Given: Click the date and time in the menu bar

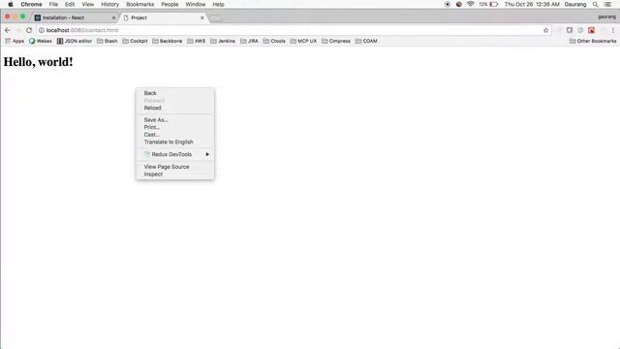Looking at the screenshot, I should coord(532,4).
